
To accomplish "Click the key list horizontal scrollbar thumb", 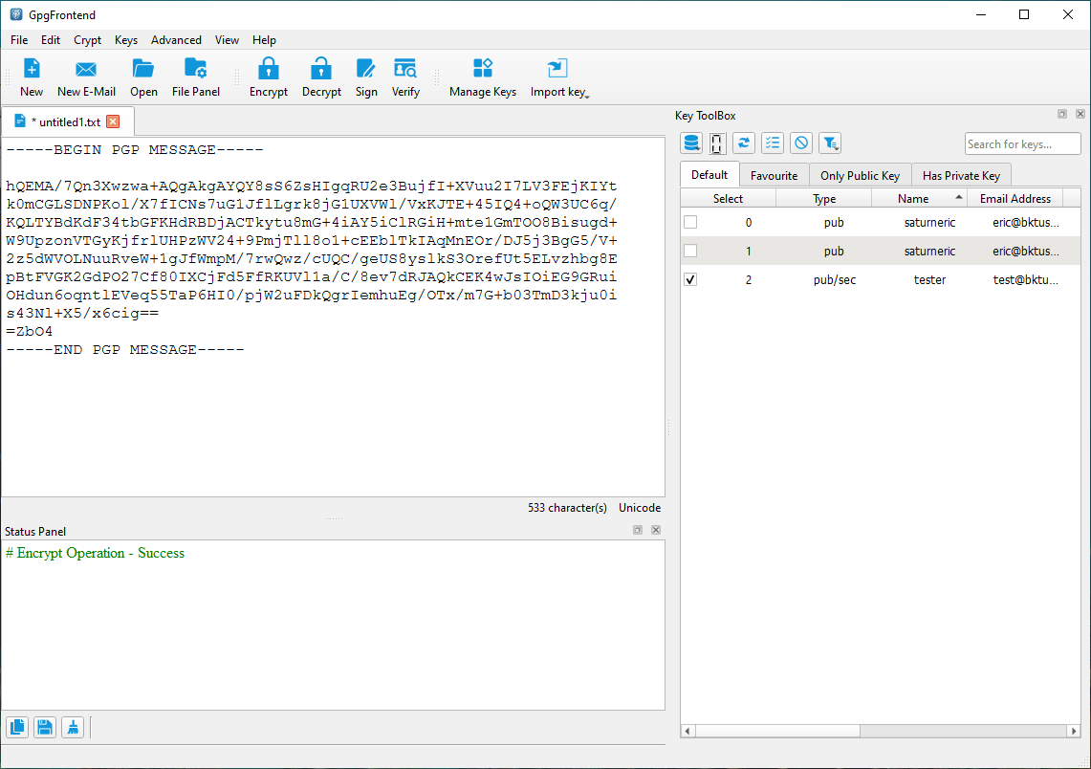I will 778,731.
